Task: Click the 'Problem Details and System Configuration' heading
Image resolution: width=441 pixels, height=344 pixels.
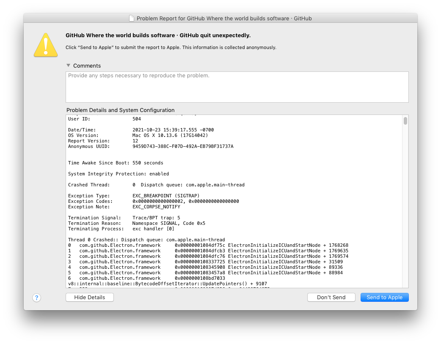Action: 120,110
